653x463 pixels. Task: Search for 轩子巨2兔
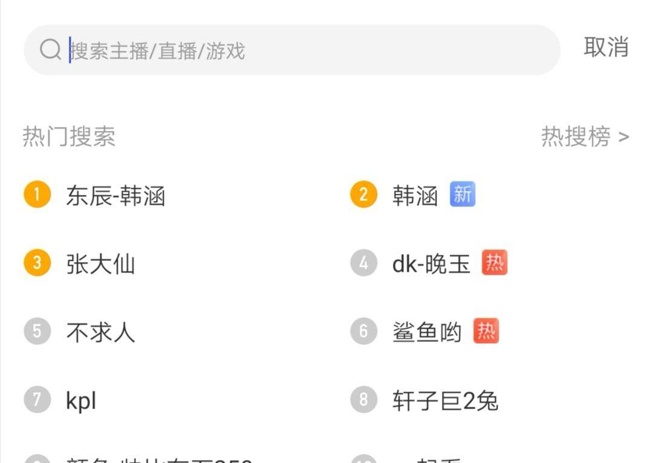(x=445, y=401)
